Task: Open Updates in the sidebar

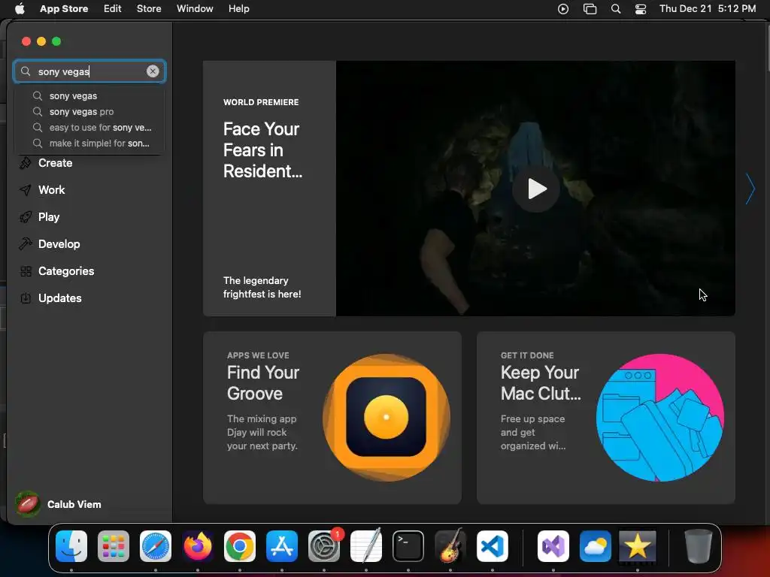Action: pyautogui.click(x=59, y=298)
